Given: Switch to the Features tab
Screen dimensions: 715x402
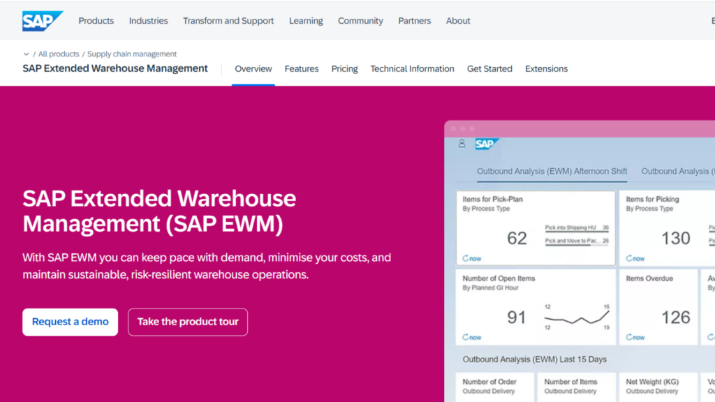Looking at the screenshot, I should pos(302,69).
